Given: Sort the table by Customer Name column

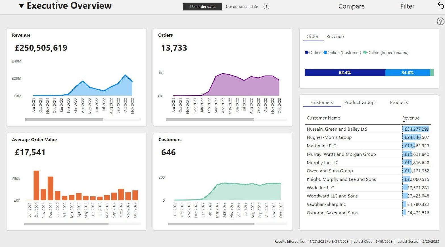Looking at the screenshot, I should 323,118.
